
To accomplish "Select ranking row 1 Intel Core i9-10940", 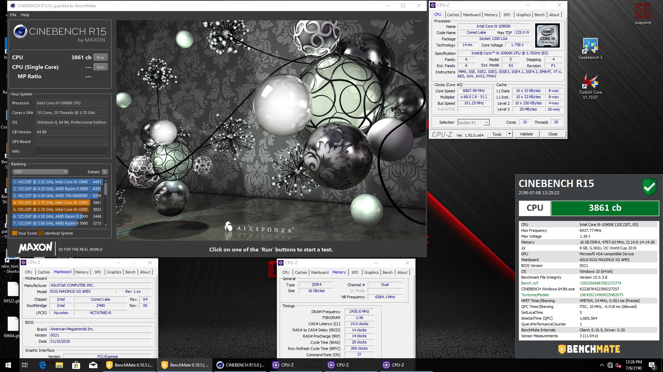I will (57, 182).
